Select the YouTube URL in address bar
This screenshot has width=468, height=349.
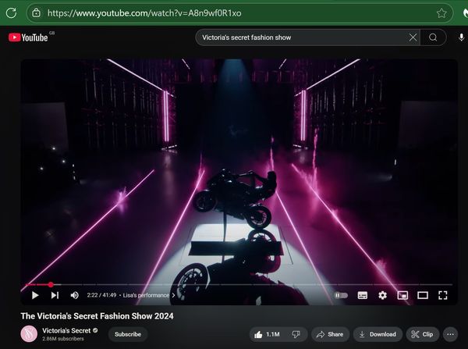tap(144, 13)
